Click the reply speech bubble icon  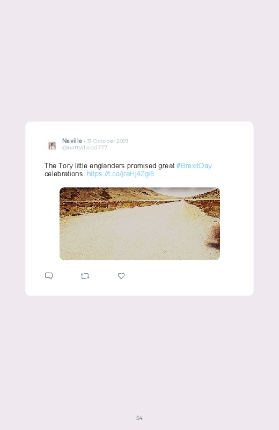click(x=49, y=276)
